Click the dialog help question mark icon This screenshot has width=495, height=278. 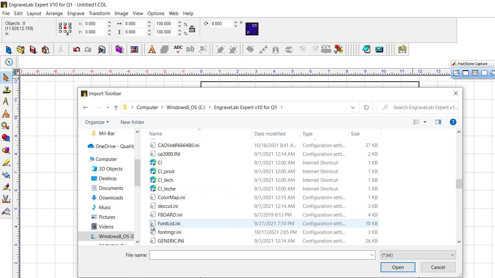[453, 122]
